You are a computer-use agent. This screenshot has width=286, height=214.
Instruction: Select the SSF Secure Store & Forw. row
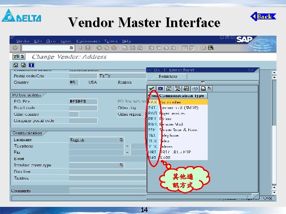pyautogui.click(x=178, y=130)
